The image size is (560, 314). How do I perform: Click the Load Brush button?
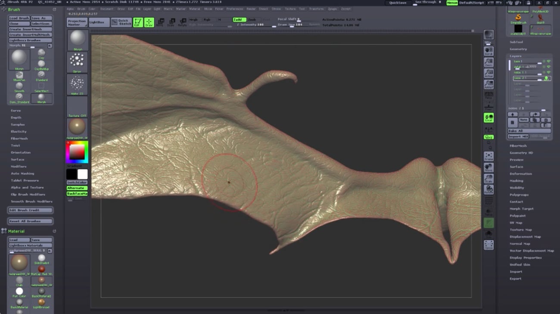click(x=19, y=18)
